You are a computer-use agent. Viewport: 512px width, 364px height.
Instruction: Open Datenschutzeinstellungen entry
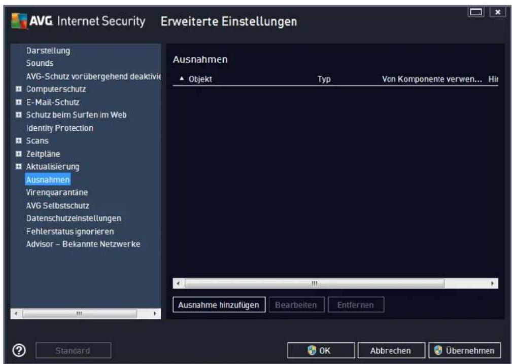point(74,218)
